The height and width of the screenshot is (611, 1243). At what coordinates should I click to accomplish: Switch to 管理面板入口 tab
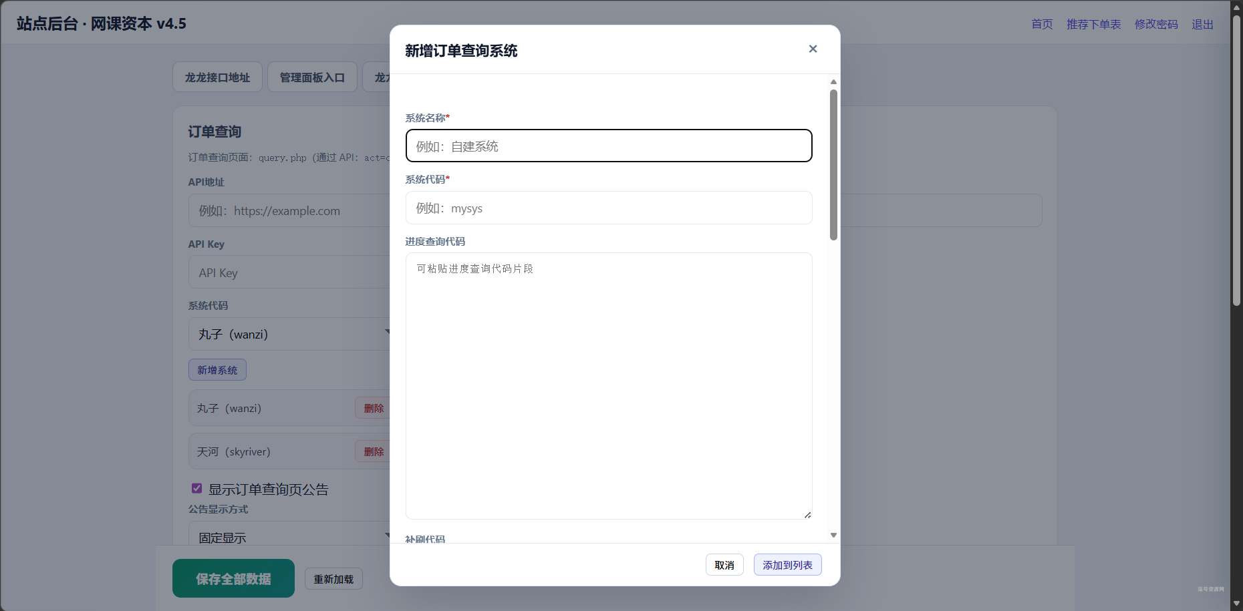[312, 77]
